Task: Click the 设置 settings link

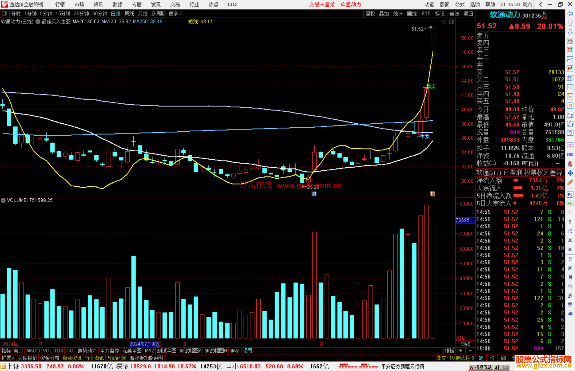Action: coord(248,351)
